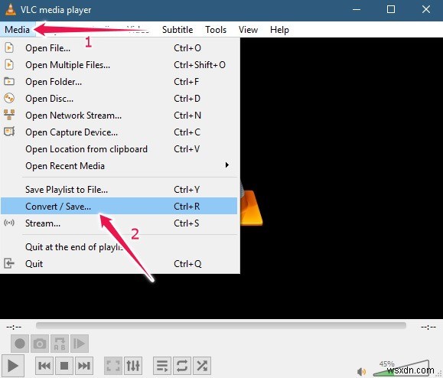This screenshot has height=378, width=443.
Task: Click frame by frame button
Action: [x=80, y=344]
